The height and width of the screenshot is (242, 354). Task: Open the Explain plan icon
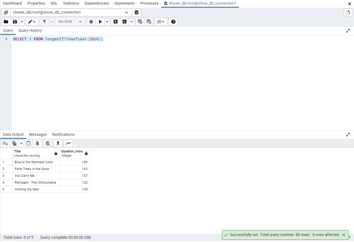click(115, 21)
